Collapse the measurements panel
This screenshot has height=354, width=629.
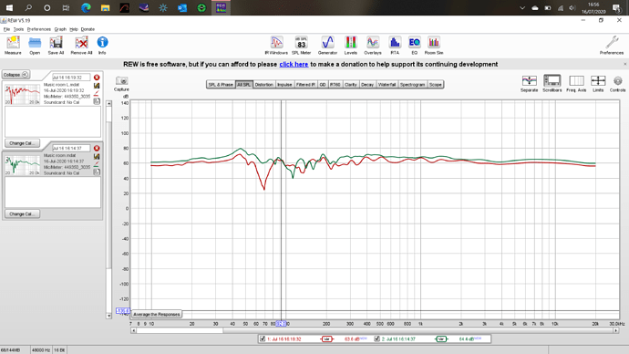click(15, 75)
